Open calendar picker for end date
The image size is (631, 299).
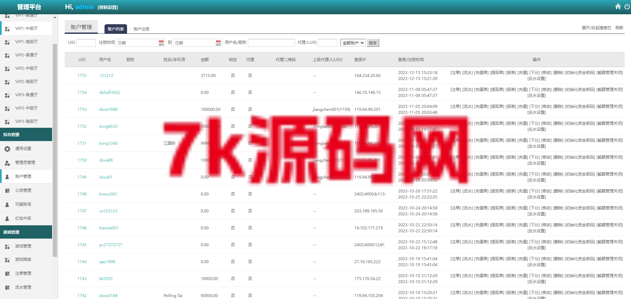(218, 43)
